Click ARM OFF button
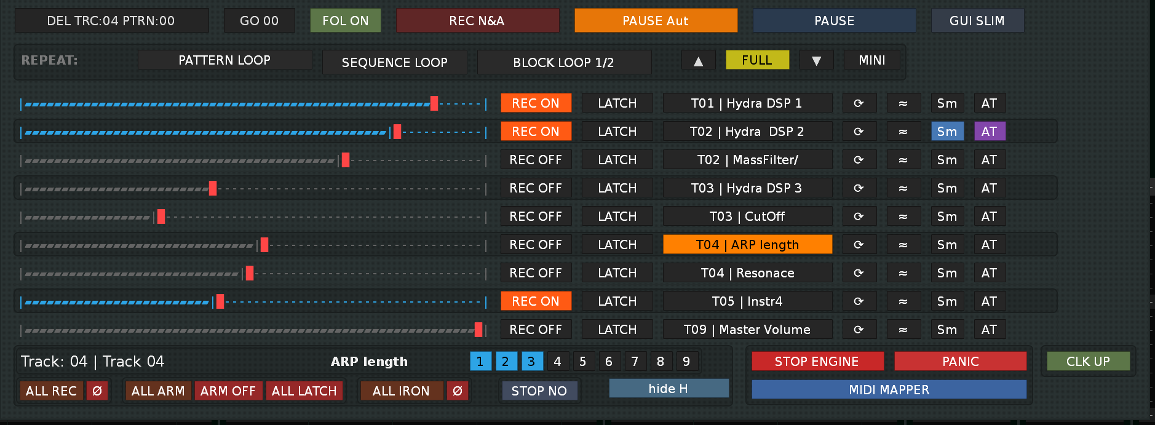 (x=228, y=391)
